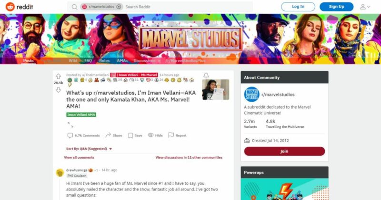
Task: Downvote the Iman Vellani AMA post
Action: 58,90
